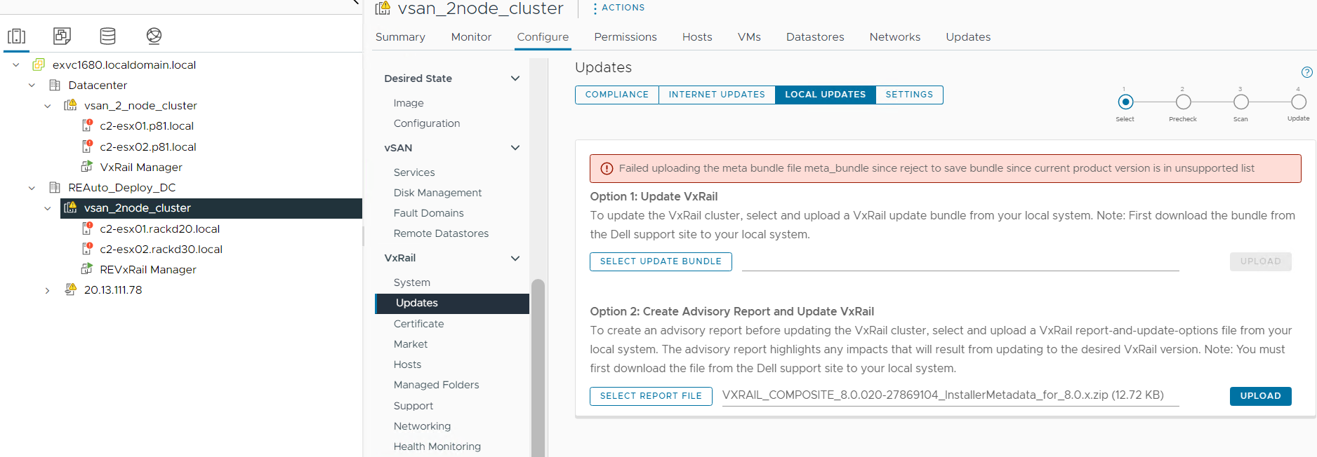This screenshot has height=457, width=1317.
Task: Open the Permissions tab
Action: tap(626, 37)
